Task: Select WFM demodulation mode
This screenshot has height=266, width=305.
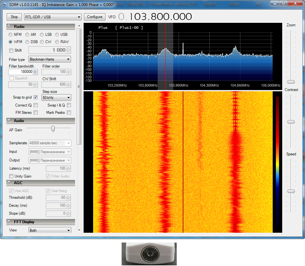Action: (10, 42)
